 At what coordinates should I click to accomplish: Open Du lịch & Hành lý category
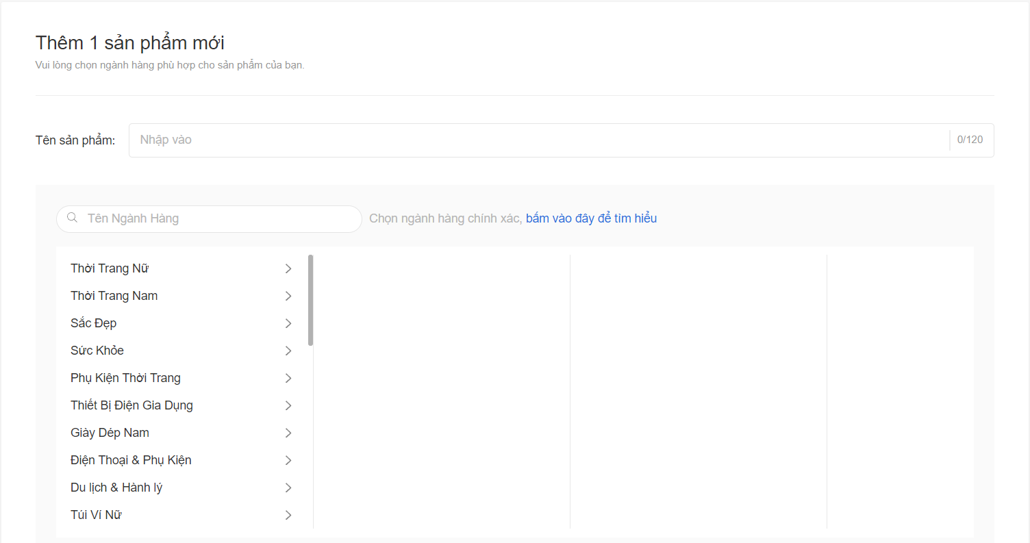click(x=116, y=488)
